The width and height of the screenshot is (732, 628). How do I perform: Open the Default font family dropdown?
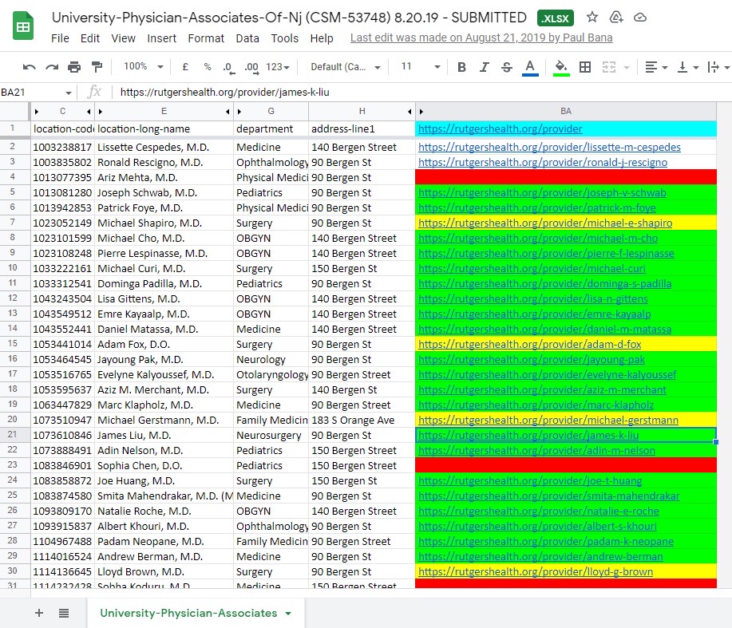(x=346, y=67)
